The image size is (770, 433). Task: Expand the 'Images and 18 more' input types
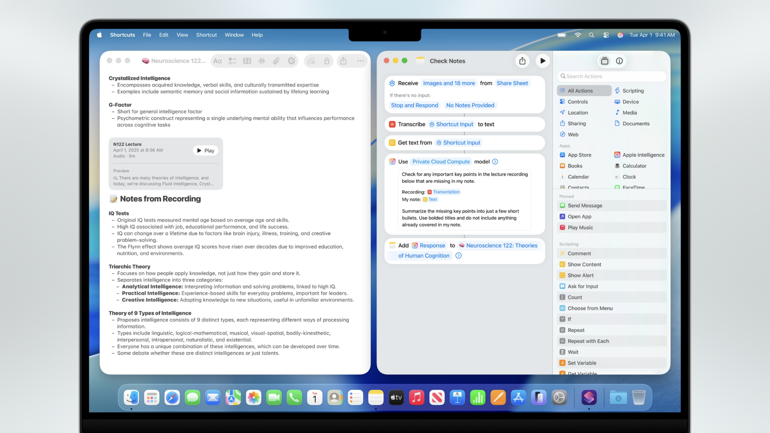449,83
